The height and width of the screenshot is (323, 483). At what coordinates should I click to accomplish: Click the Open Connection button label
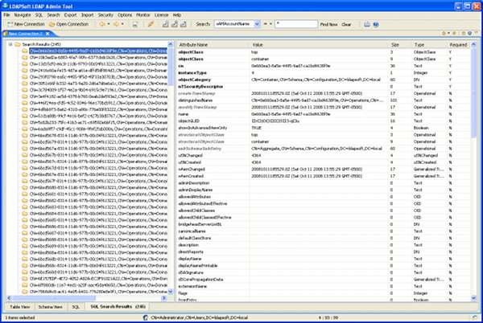coord(72,24)
